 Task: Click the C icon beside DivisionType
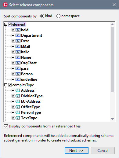pos(18,96)
